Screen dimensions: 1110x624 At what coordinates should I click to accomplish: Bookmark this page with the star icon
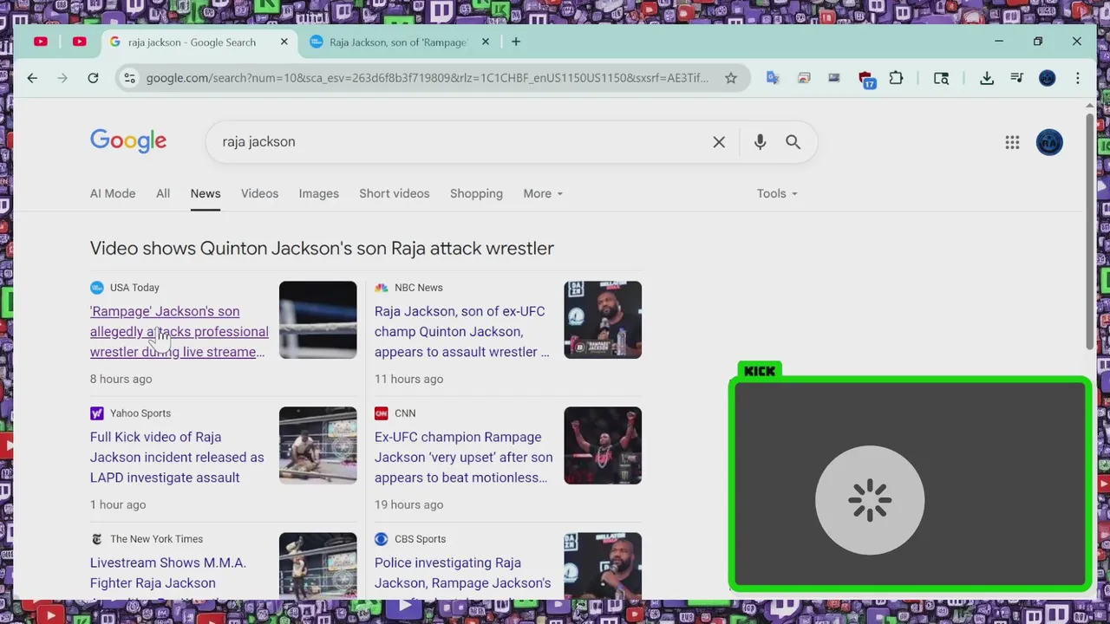tap(731, 78)
